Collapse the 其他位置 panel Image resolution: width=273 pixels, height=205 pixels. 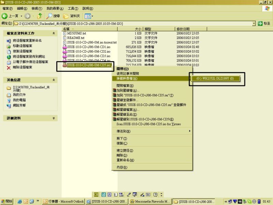click(54, 80)
